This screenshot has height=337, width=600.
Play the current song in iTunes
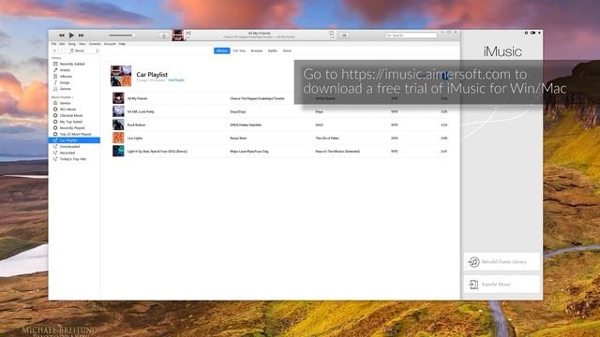[x=71, y=36]
